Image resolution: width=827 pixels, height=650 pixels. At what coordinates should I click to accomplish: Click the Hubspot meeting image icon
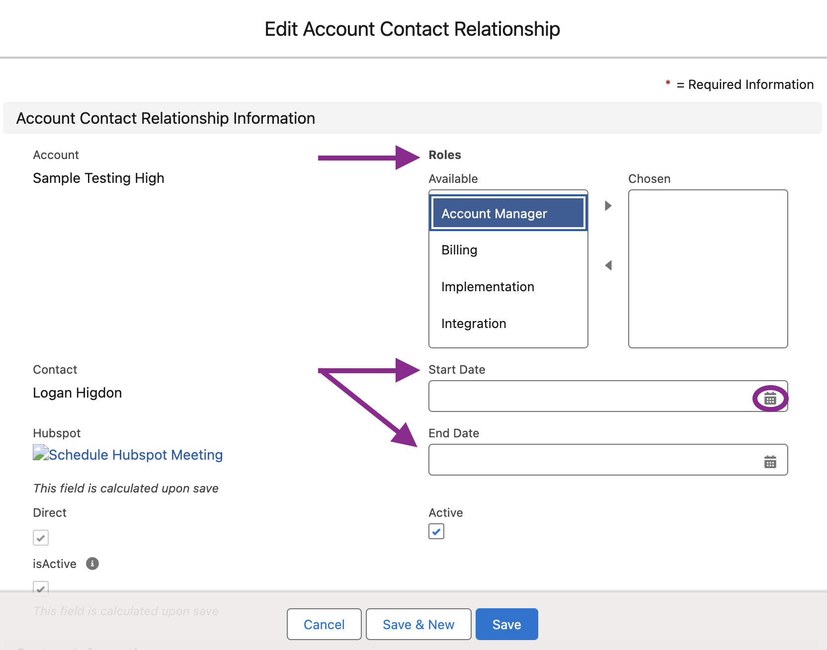click(x=41, y=453)
